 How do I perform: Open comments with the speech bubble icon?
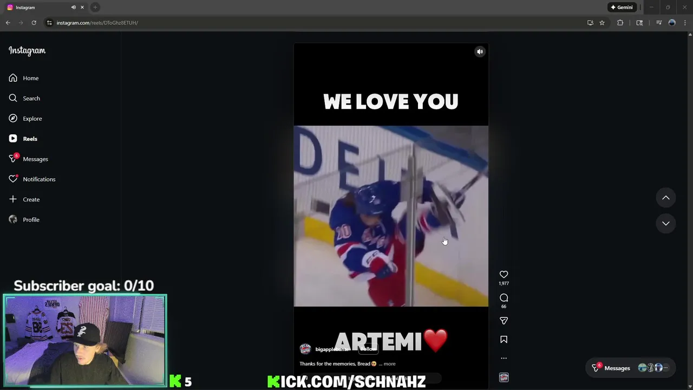[504, 297]
